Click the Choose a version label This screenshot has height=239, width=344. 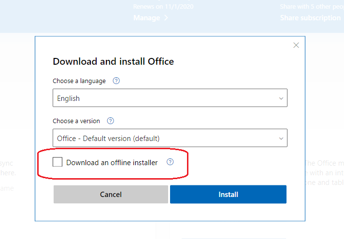(76, 121)
